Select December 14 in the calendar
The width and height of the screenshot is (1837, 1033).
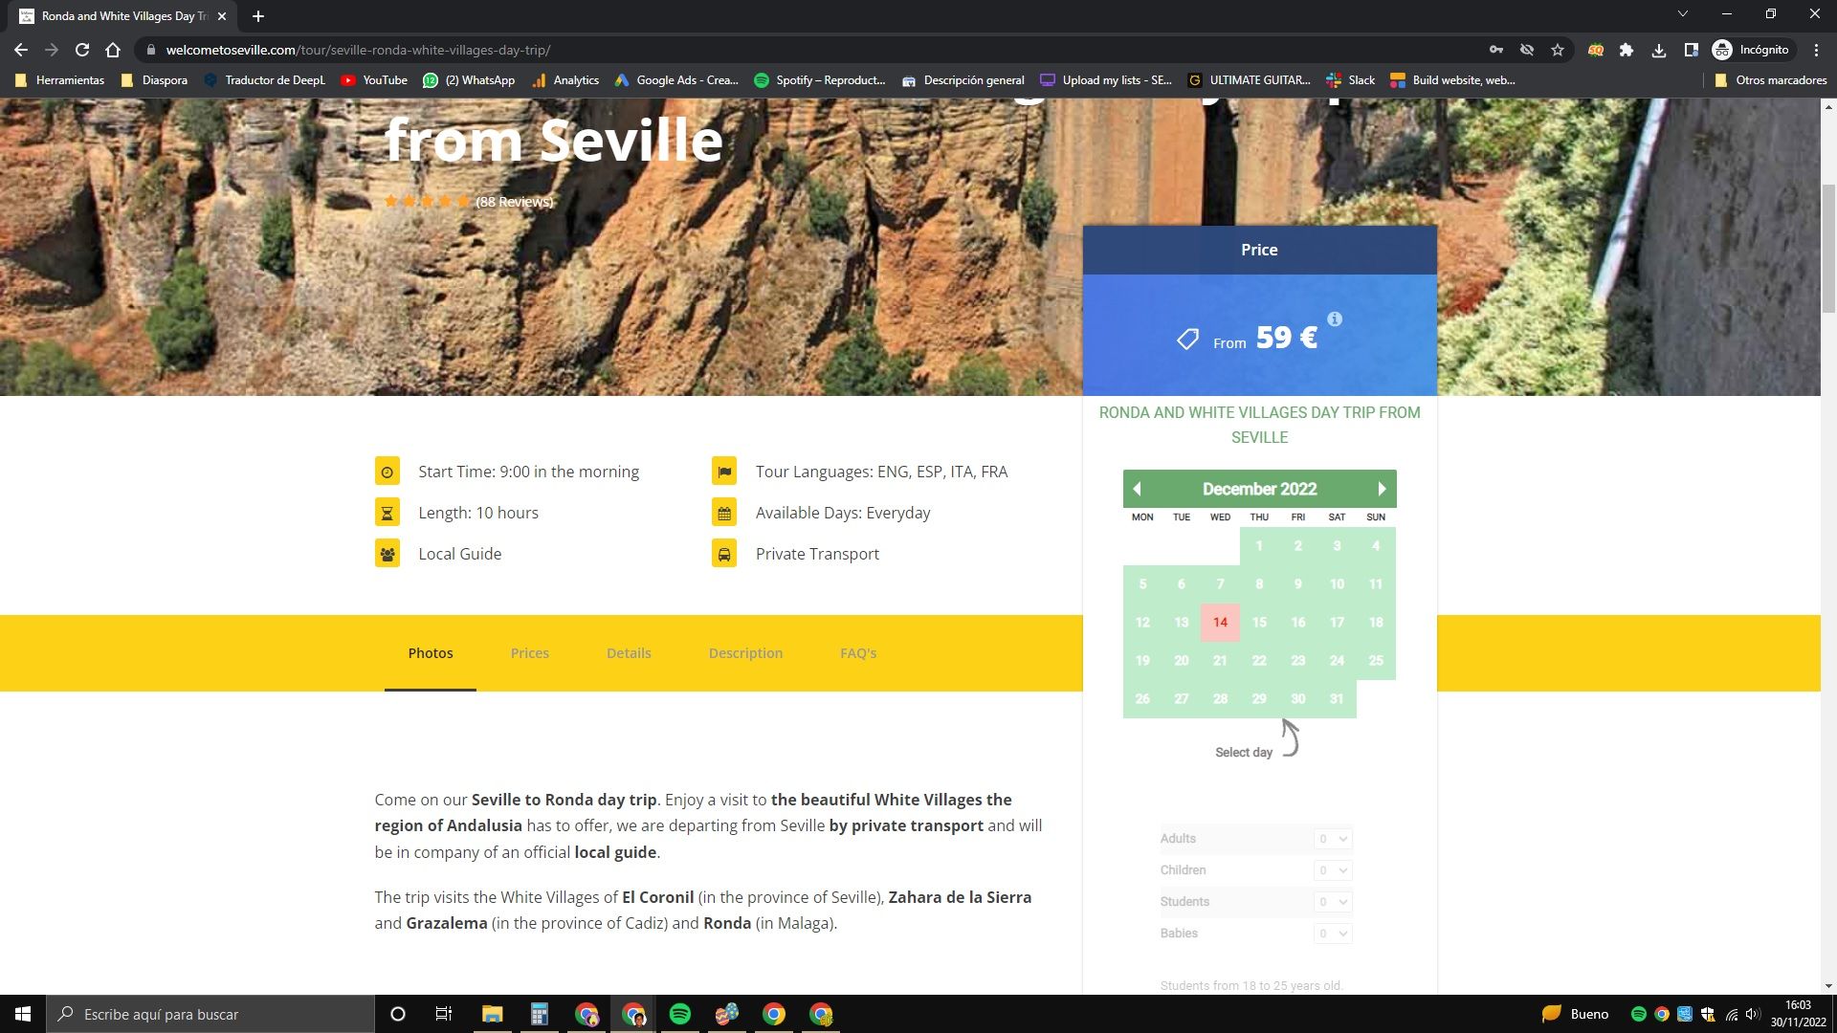click(x=1220, y=623)
